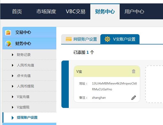This screenshot has height=125, width=163.
Task: Expand the 交易中心 sidebar section
Action: pyautogui.click(x=29, y=32)
